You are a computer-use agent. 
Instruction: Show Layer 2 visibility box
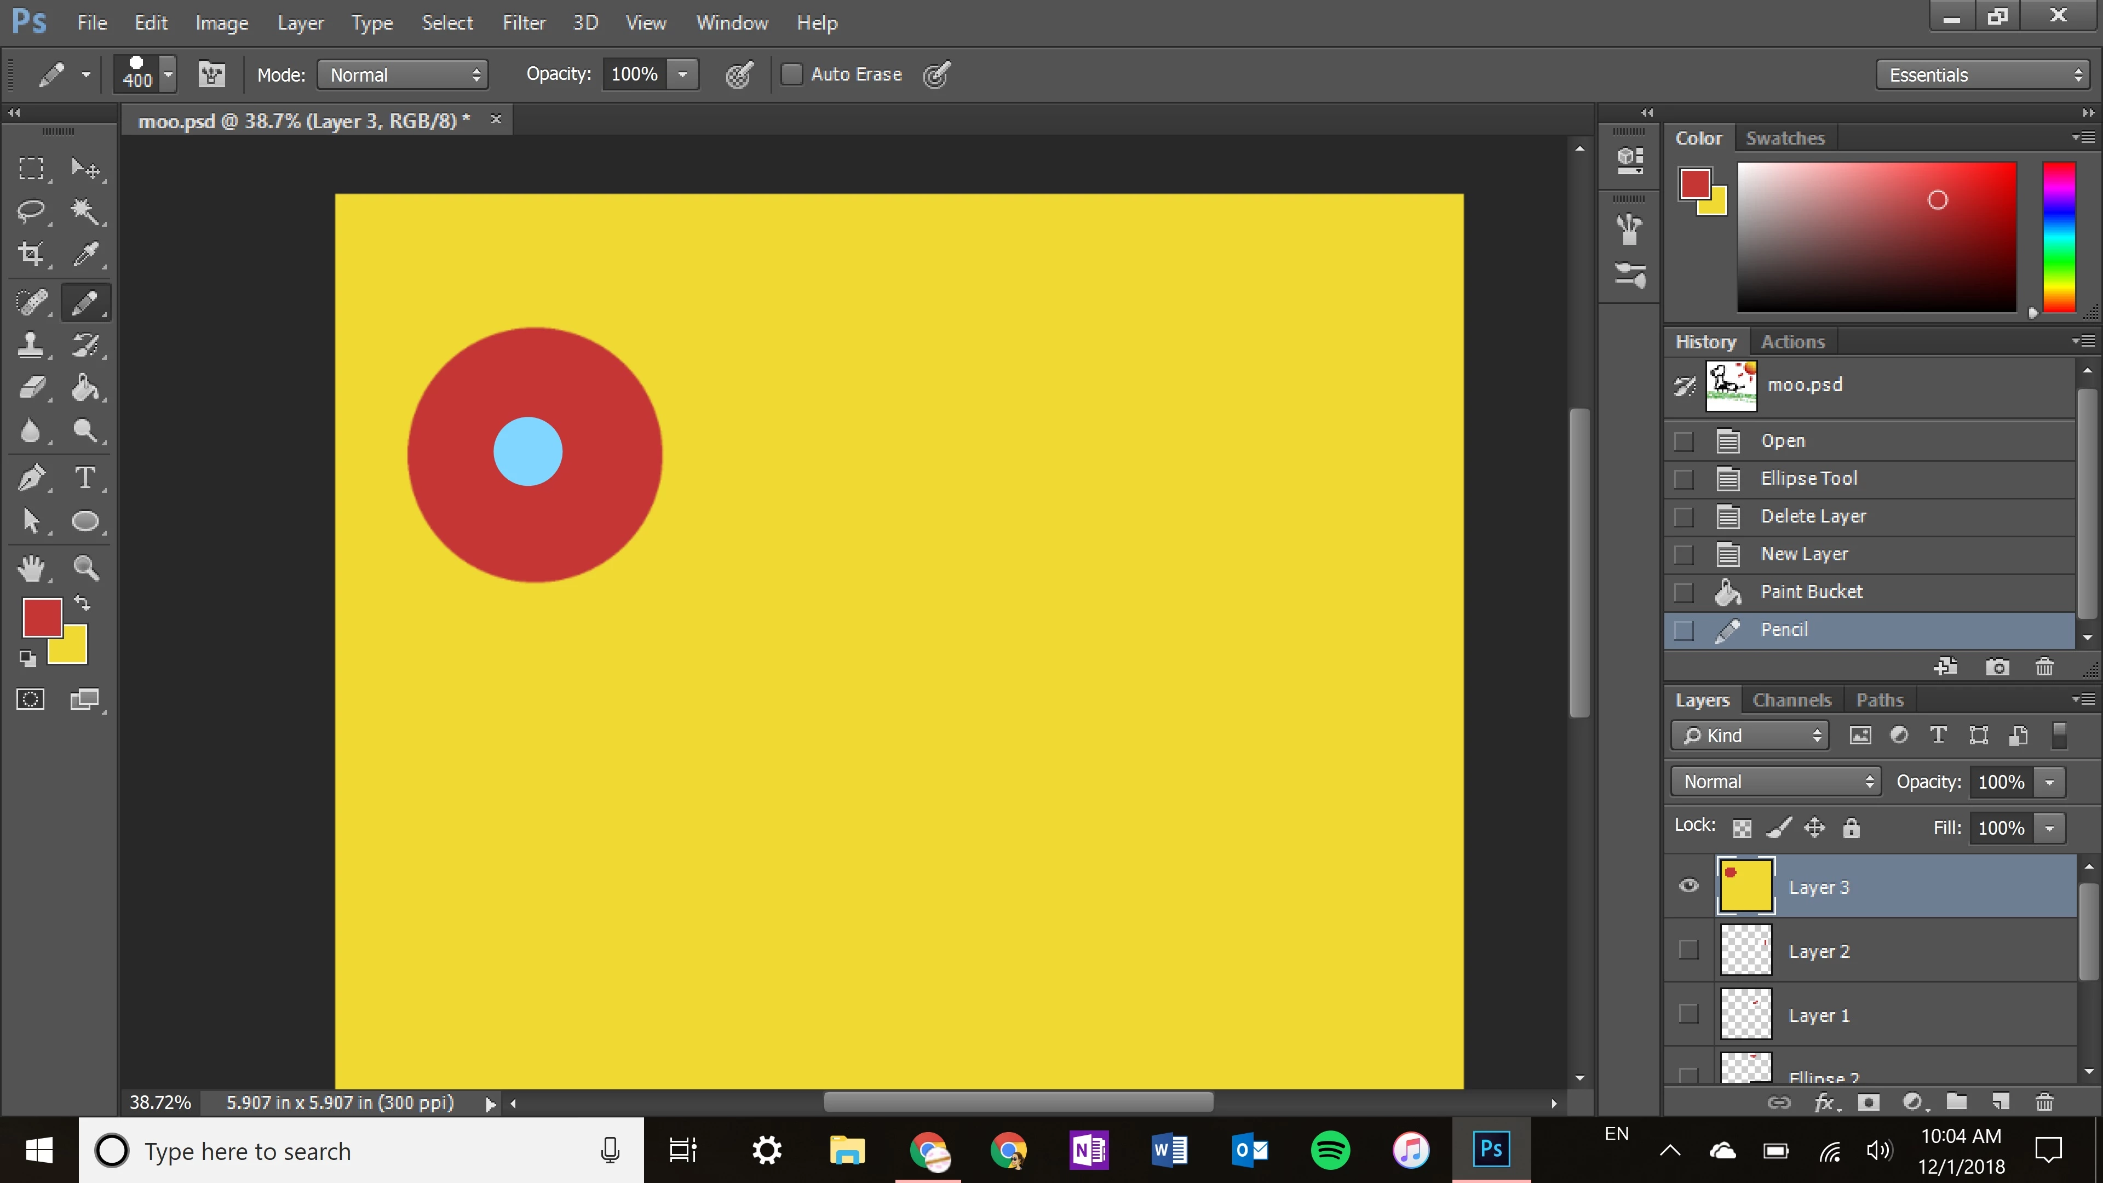pyautogui.click(x=1688, y=950)
